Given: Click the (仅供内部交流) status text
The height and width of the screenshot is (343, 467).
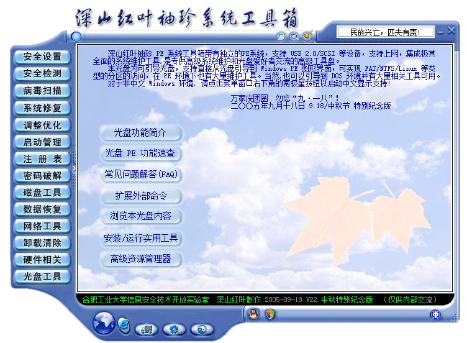Looking at the screenshot, I should pyautogui.click(x=410, y=300).
